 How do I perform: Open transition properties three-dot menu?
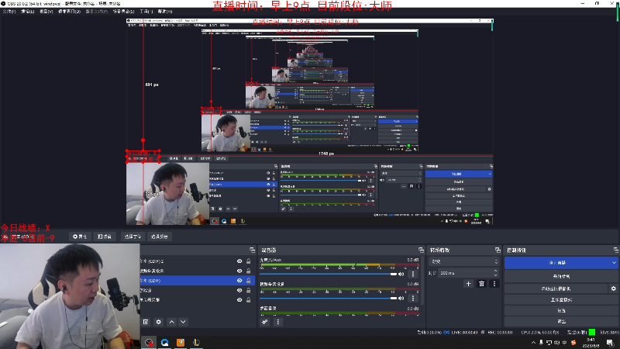click(494, 284)
